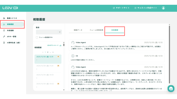This screenshot has height=99, width=177.
Task: Click the main panel vertical scrollbar
Action: [x=169, y=55]
